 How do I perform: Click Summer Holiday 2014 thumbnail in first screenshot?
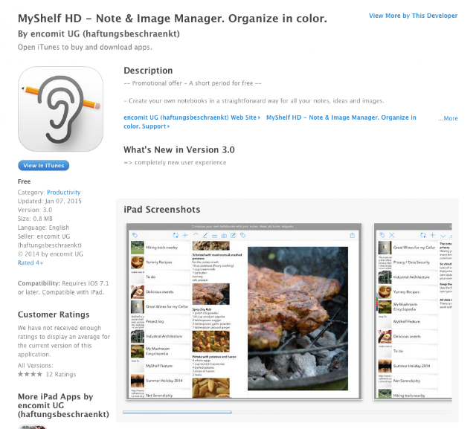click(137, 381)
